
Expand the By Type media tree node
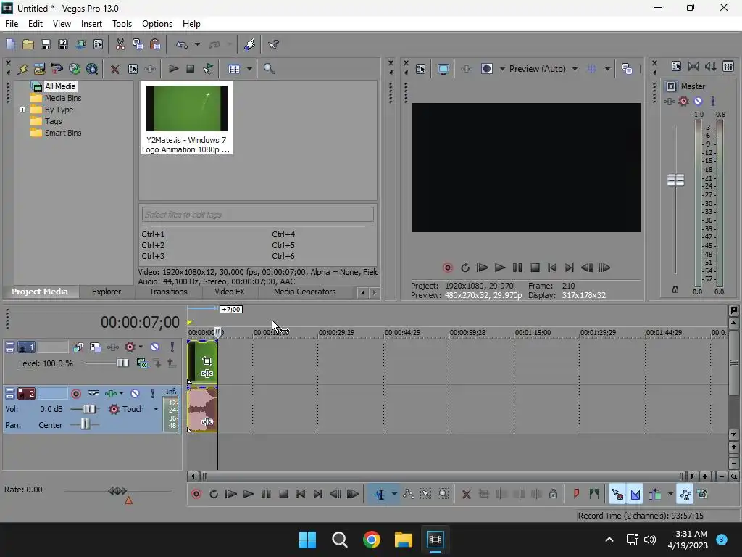pyautogui.click(x=22, y=110)
